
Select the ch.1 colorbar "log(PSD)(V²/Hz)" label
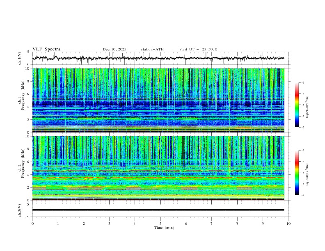point(307,107)
